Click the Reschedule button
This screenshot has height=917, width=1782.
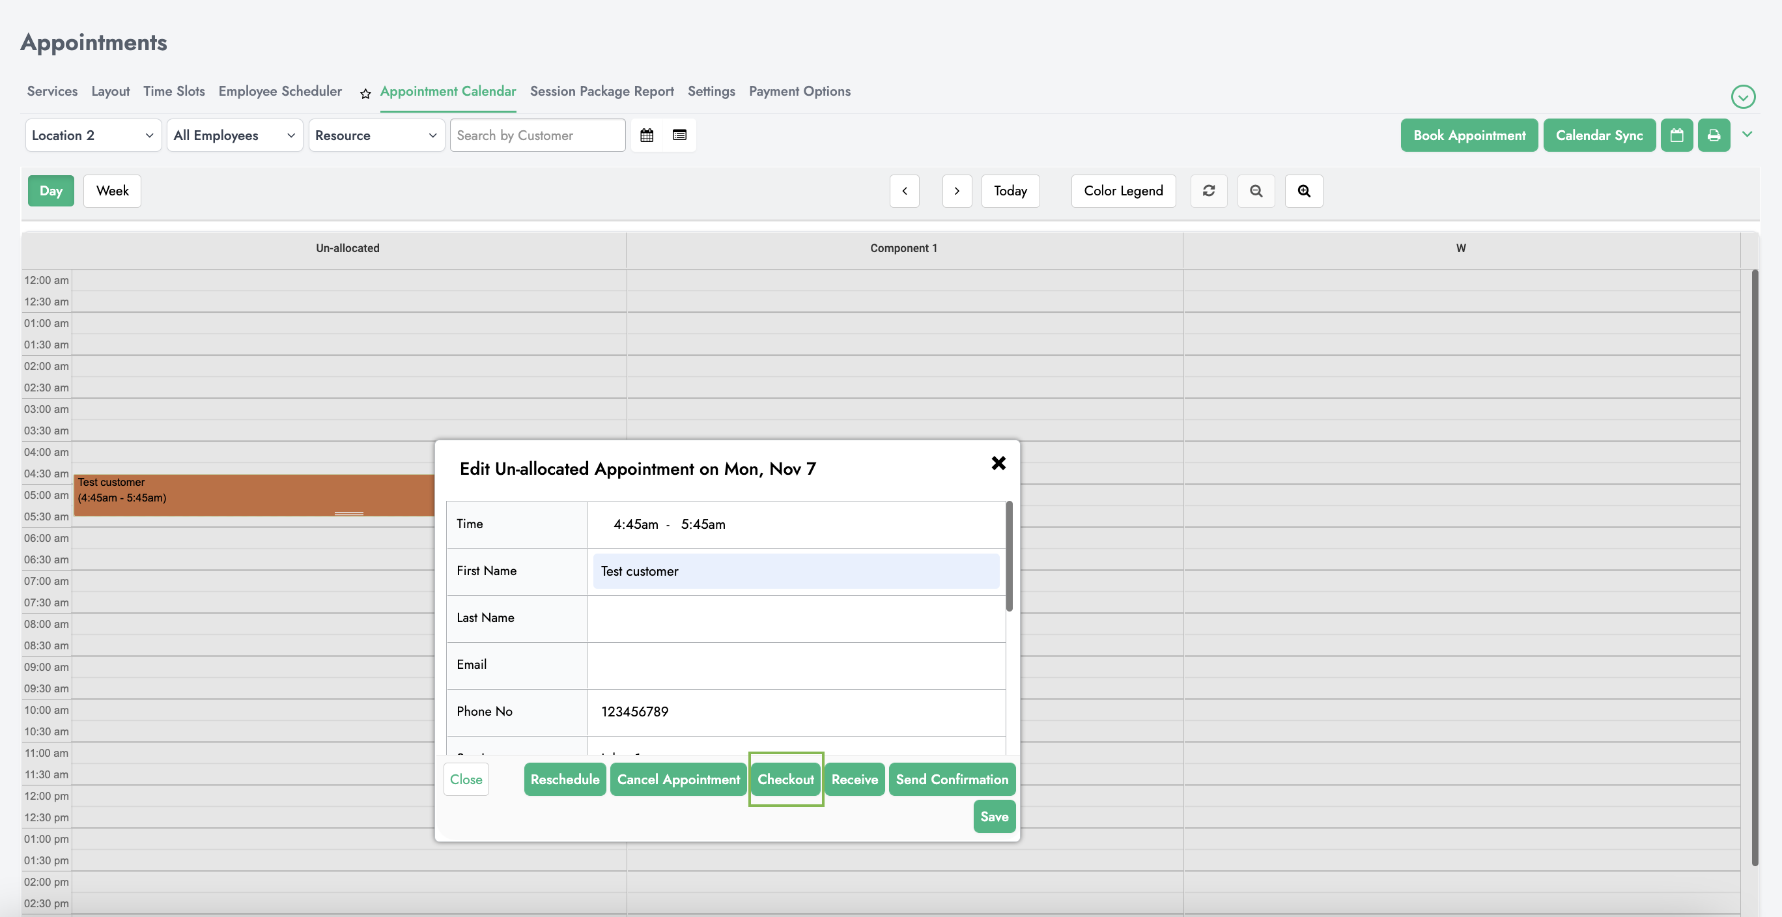565,780
